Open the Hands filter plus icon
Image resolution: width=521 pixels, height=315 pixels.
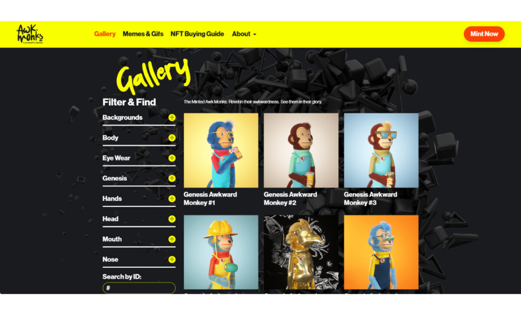click(x=172, y=198)
